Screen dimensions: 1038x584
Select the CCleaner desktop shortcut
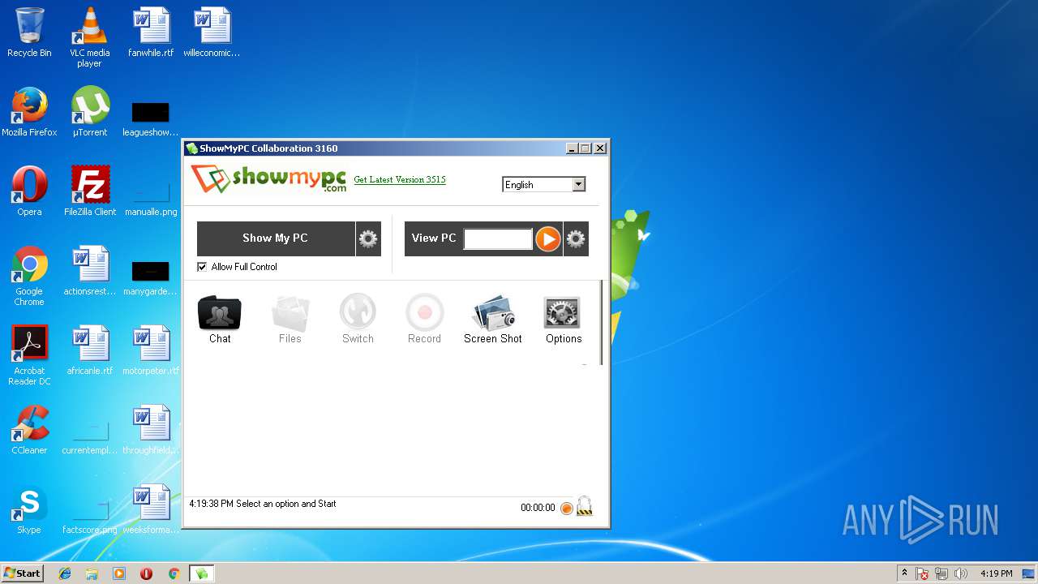point(29,430)
